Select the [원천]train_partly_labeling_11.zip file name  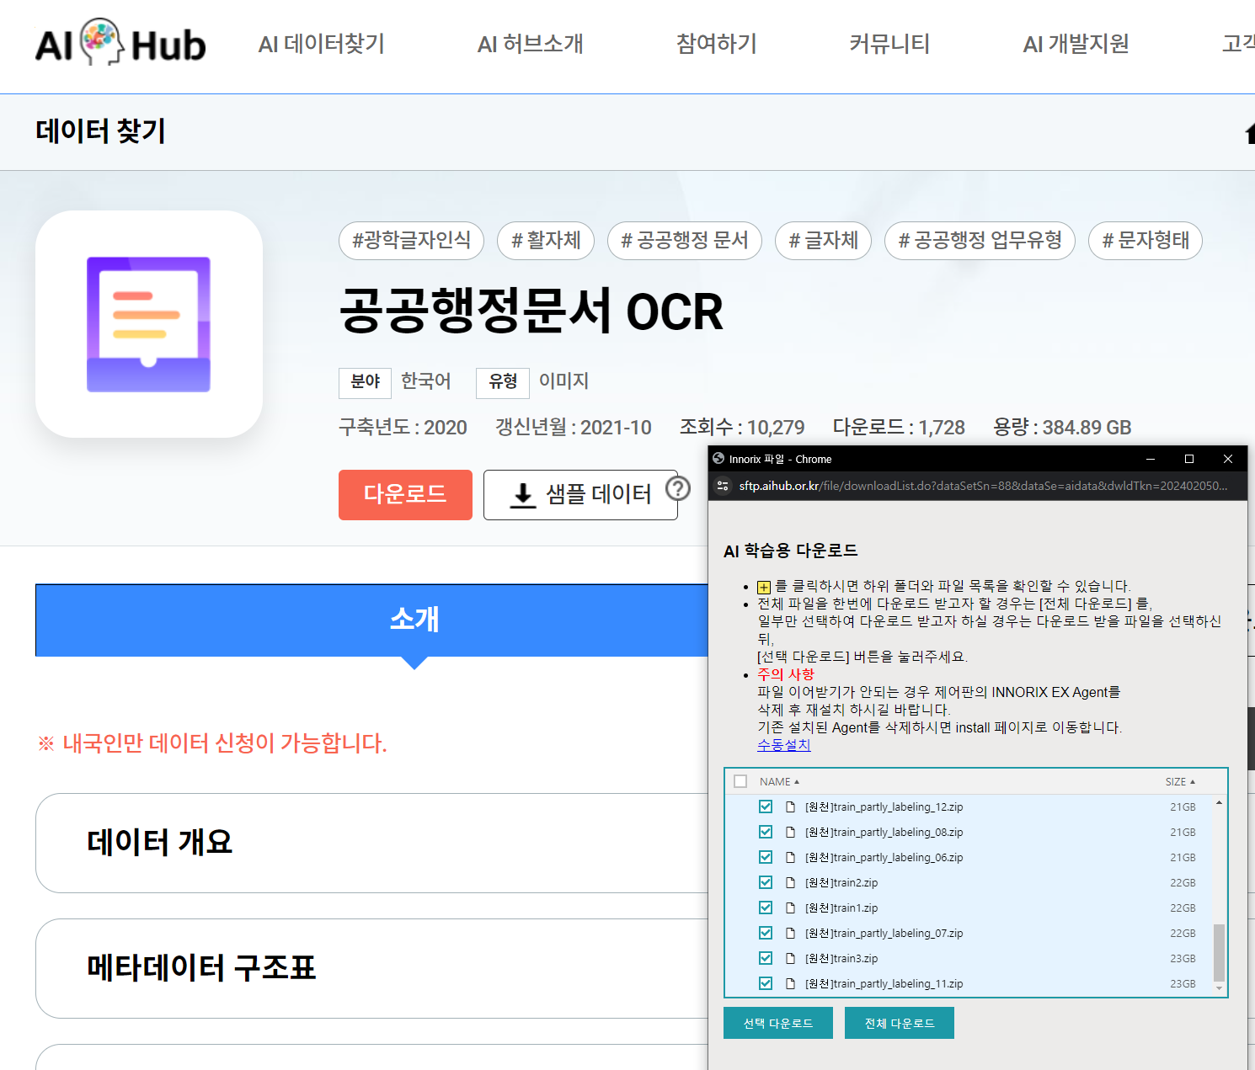[884, 983]
